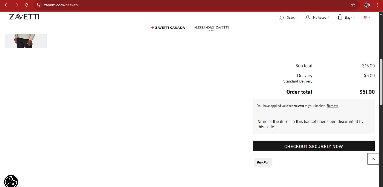Screen dimensions: 383x187
Task: Click the Standard Delivery label
Action: pyautogui.click(x=298, y=81)
